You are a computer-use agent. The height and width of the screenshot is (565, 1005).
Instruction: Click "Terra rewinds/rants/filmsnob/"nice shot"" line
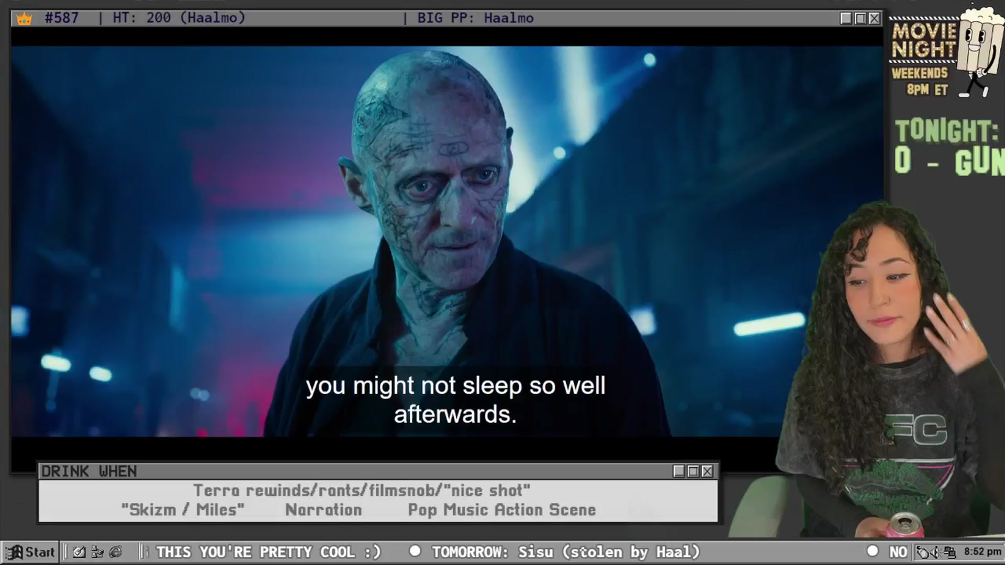[362, 490]
